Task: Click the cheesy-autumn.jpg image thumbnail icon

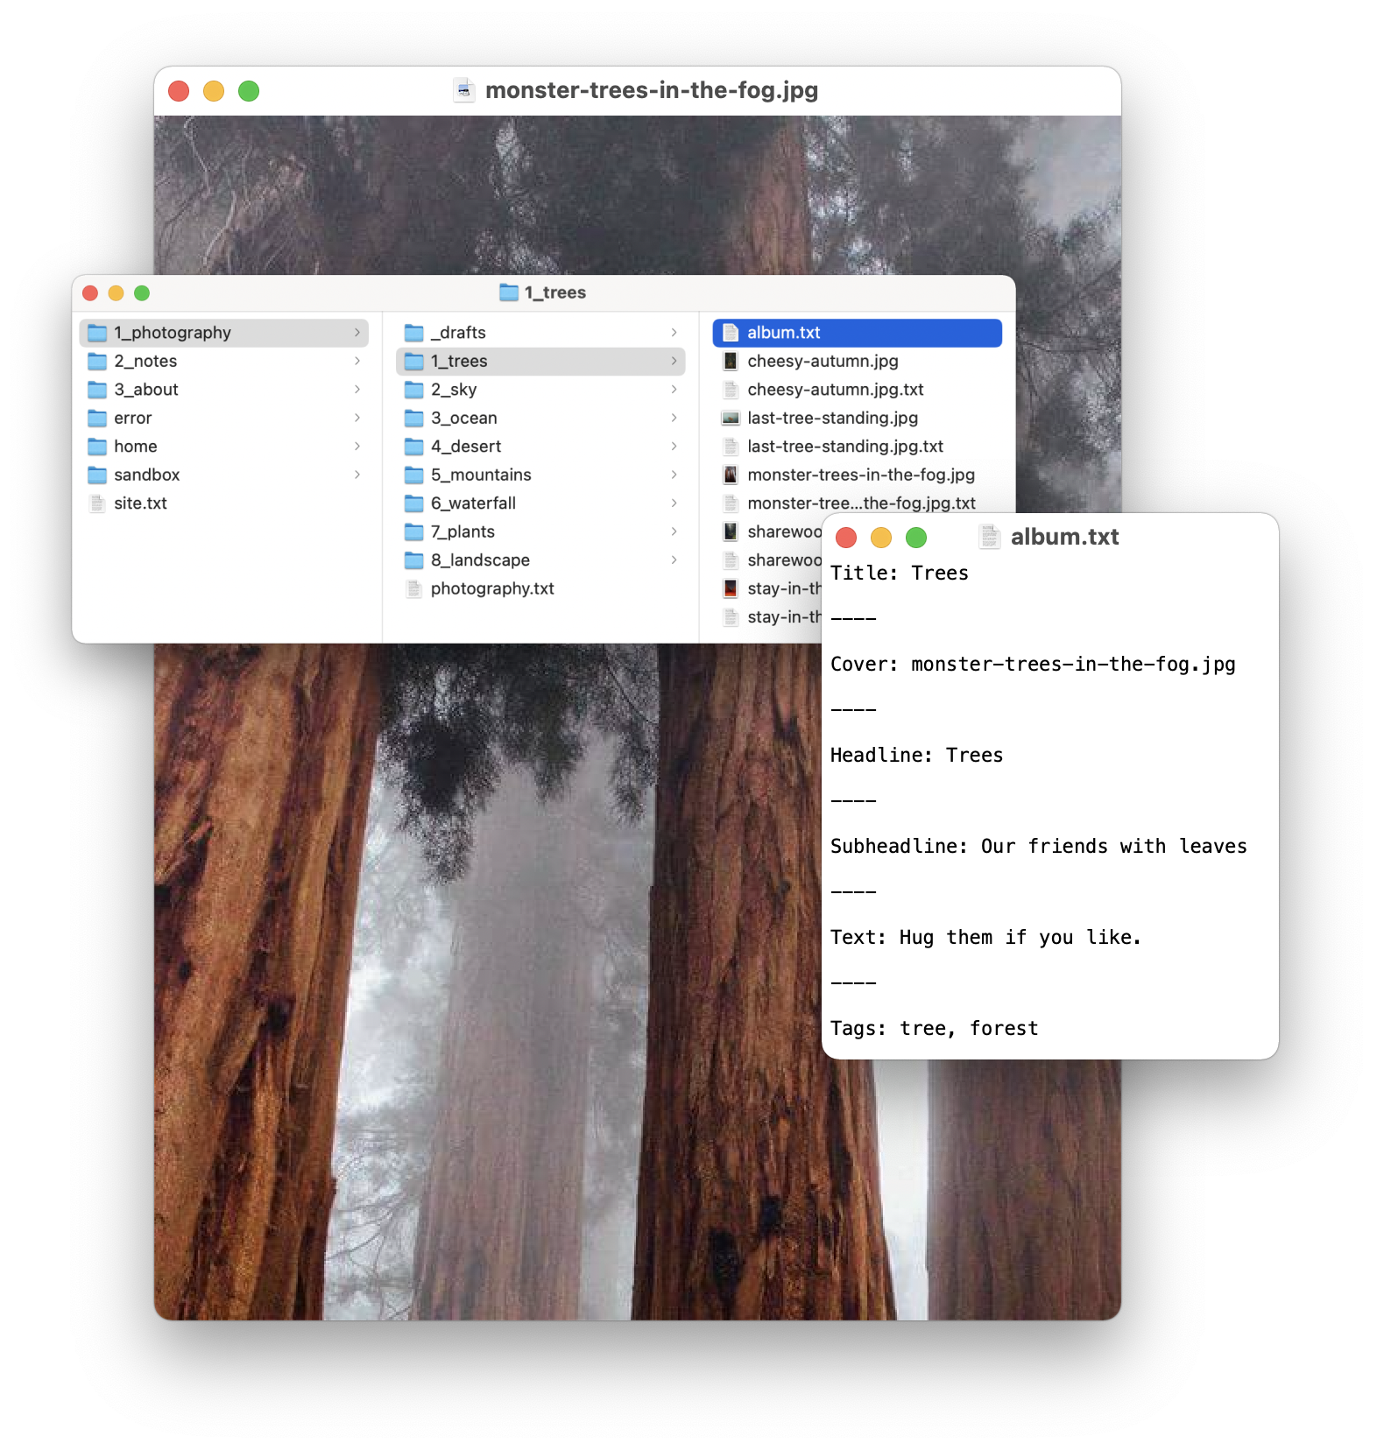Action: pos(731,361)
